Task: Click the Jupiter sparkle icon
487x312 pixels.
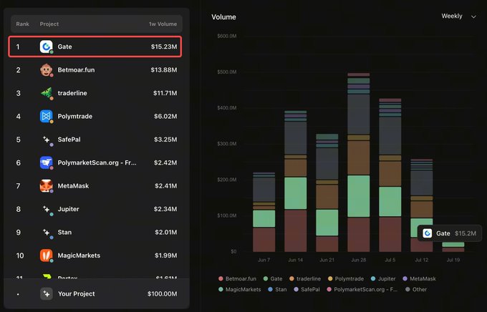Action: pyautogui.click(x=46, y=209)
